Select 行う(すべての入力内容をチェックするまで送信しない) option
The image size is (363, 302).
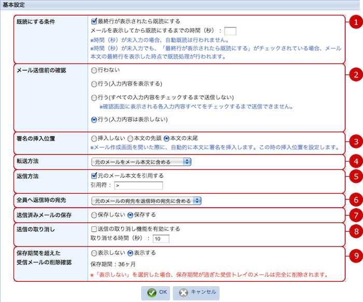(94, 98)
